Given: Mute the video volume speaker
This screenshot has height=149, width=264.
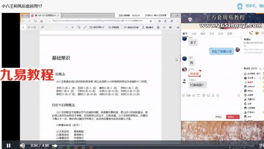Looking at the screenshot, I should click(22, 146).
